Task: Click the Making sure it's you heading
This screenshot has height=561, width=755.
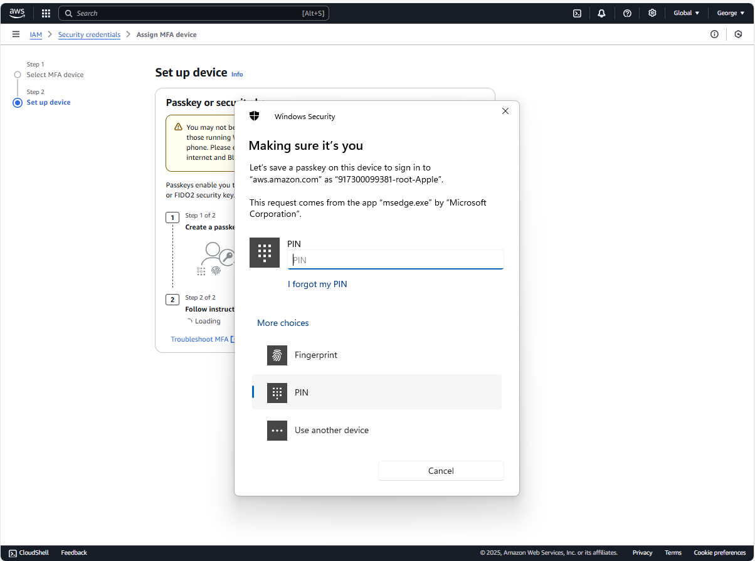Action: pos(306,145)
